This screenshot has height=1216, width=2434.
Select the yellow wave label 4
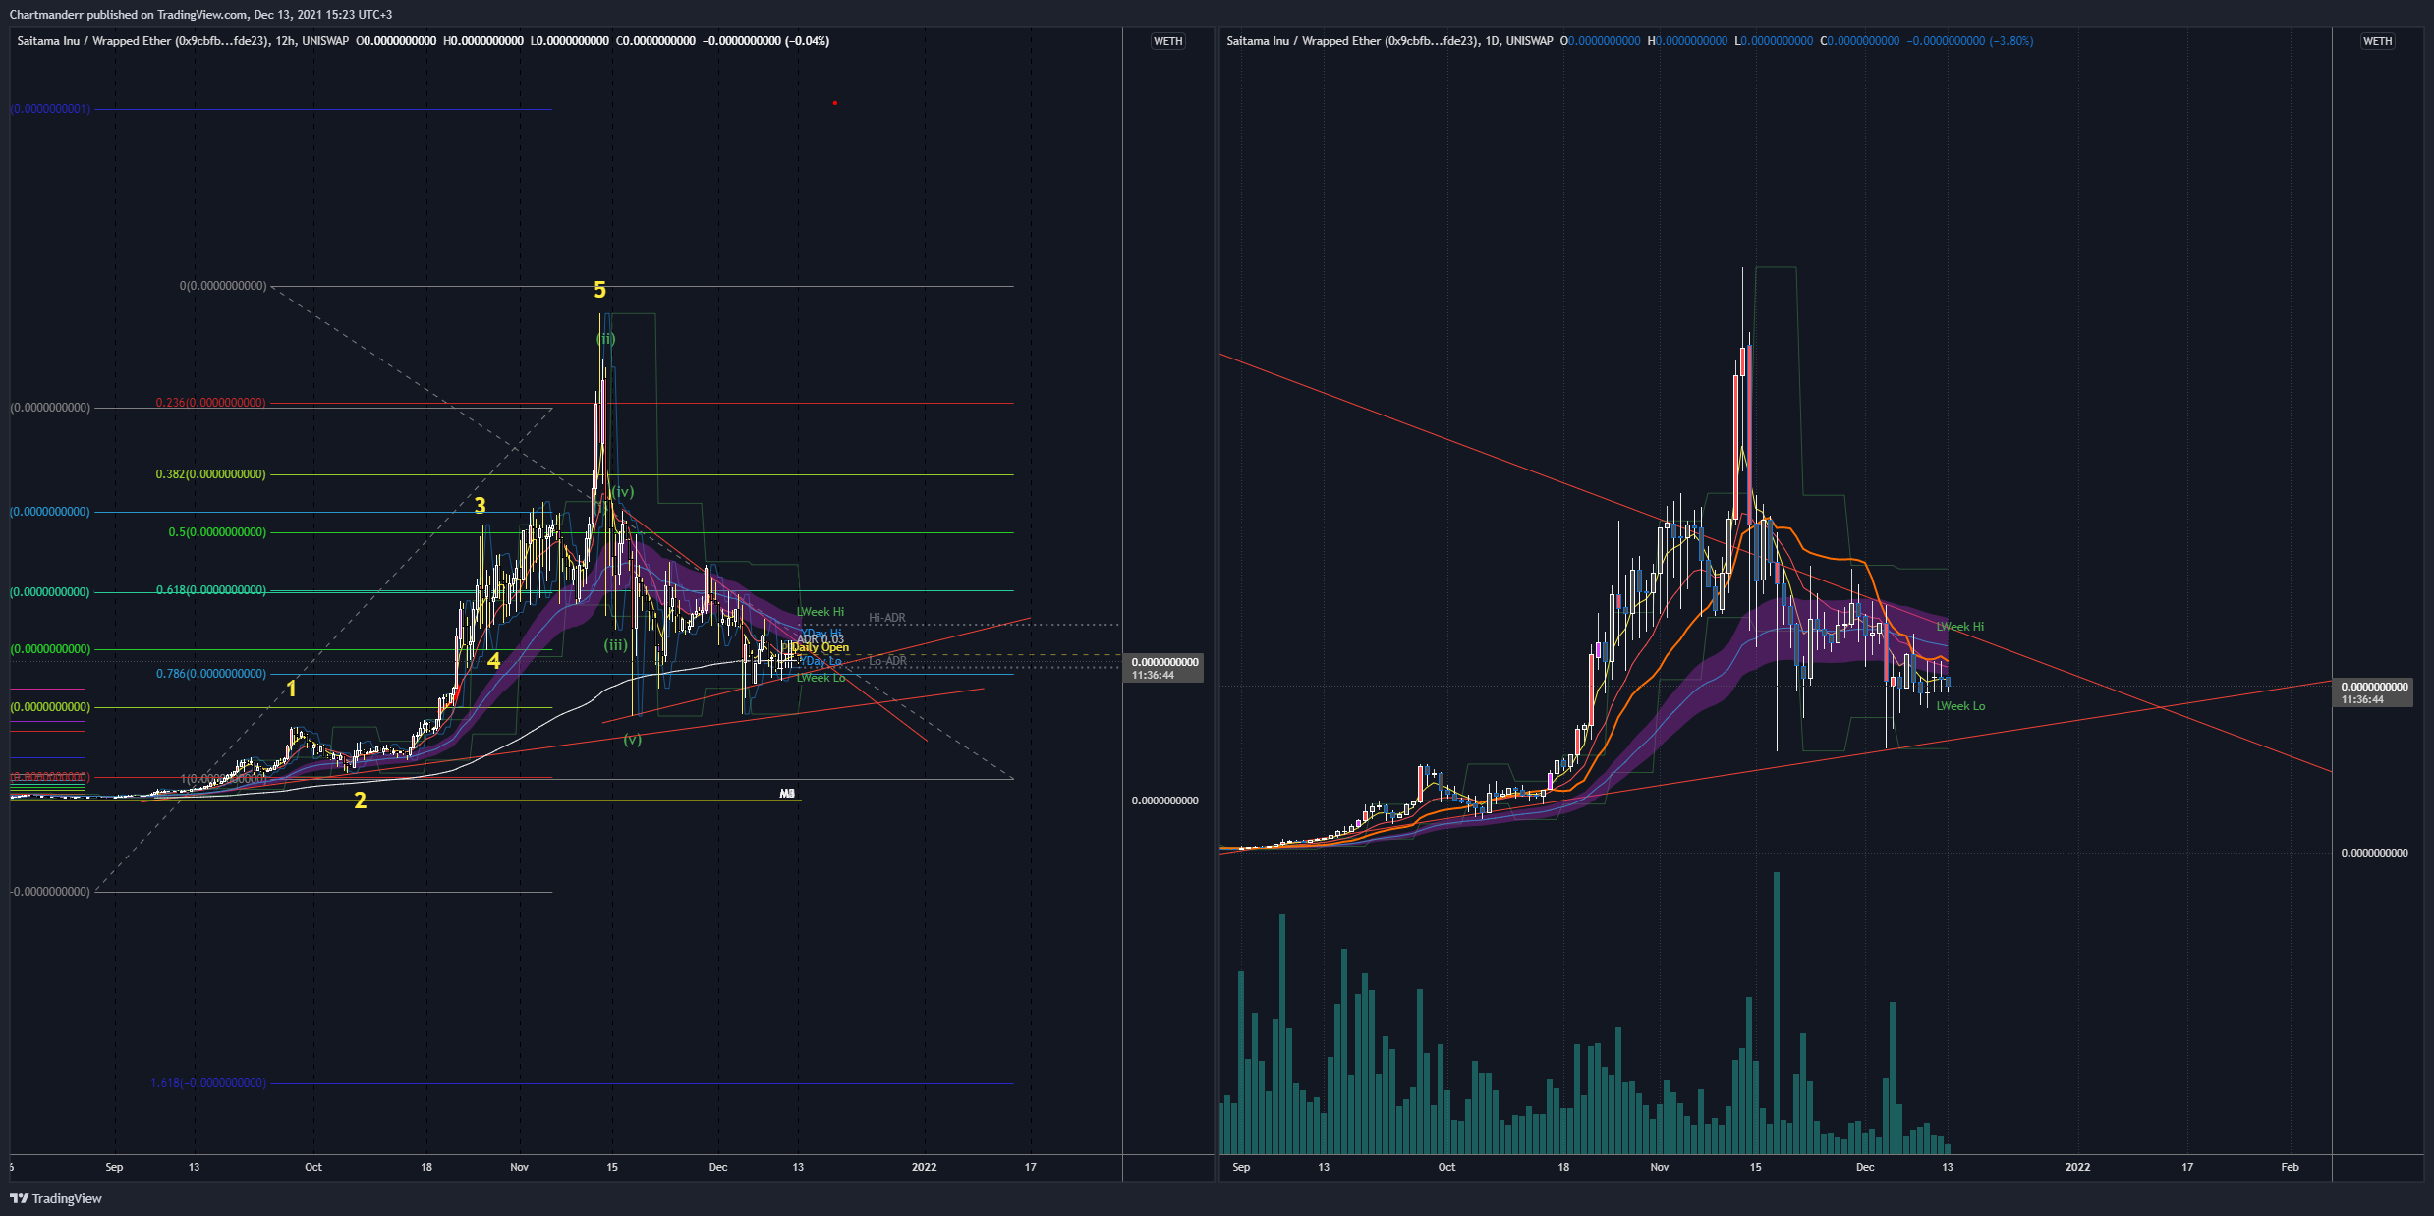493,661
